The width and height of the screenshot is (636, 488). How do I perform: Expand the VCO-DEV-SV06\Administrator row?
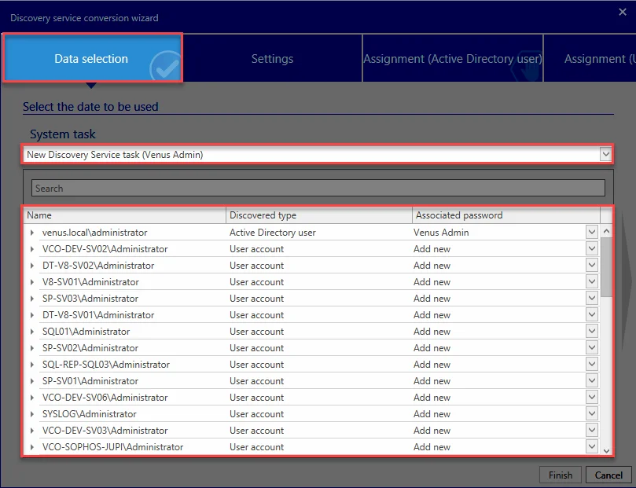click(x=31, y=398)
